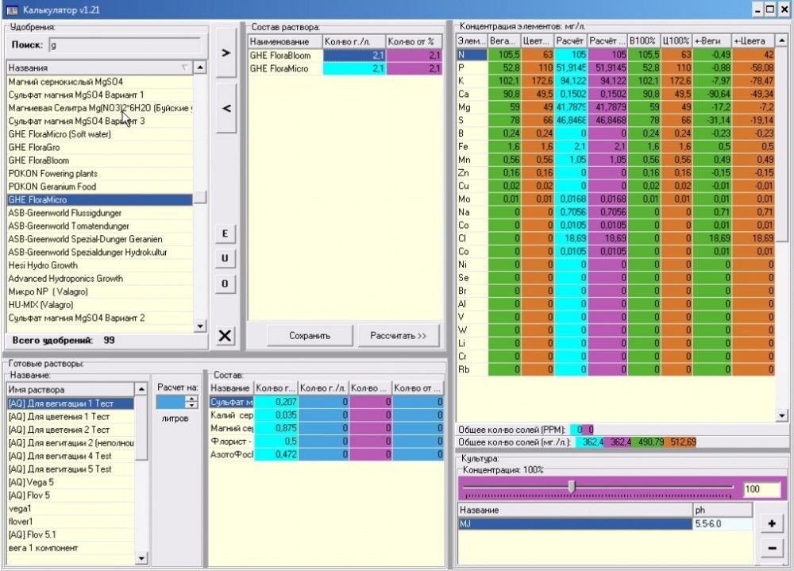Image resolution: width=794 pixels, height=571 pixels.
Task: Click the U button beside fertilizer list
Action: pos(225,258)
